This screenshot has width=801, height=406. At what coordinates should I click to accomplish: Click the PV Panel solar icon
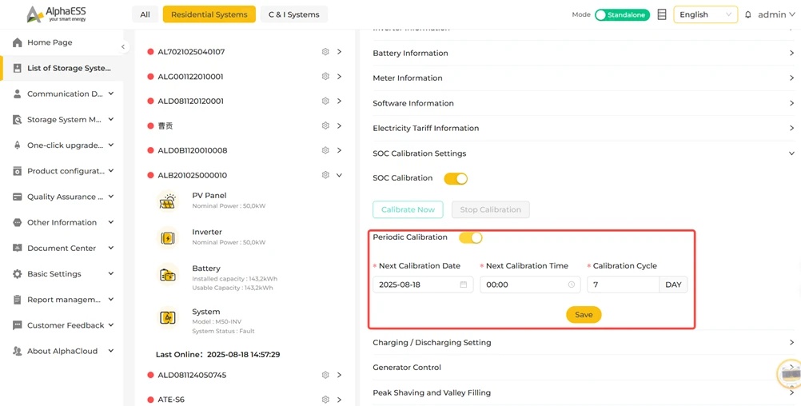168,201
